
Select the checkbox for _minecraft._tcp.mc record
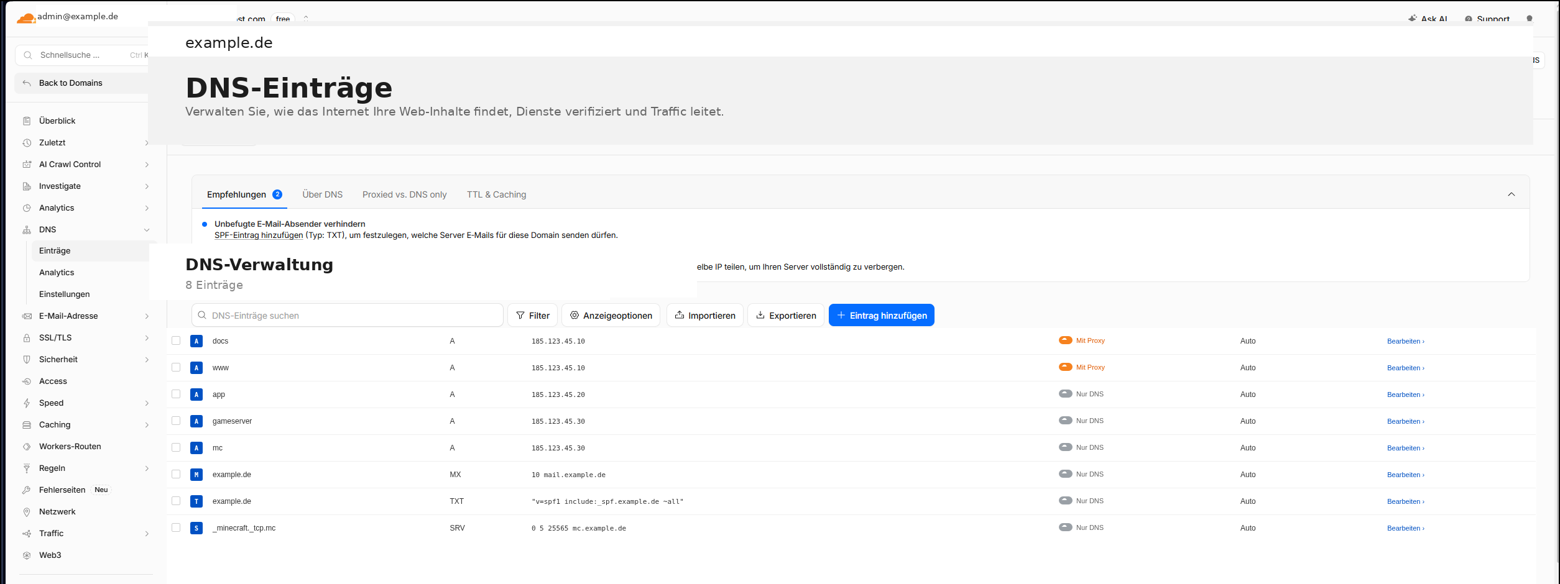coord(176,527)
